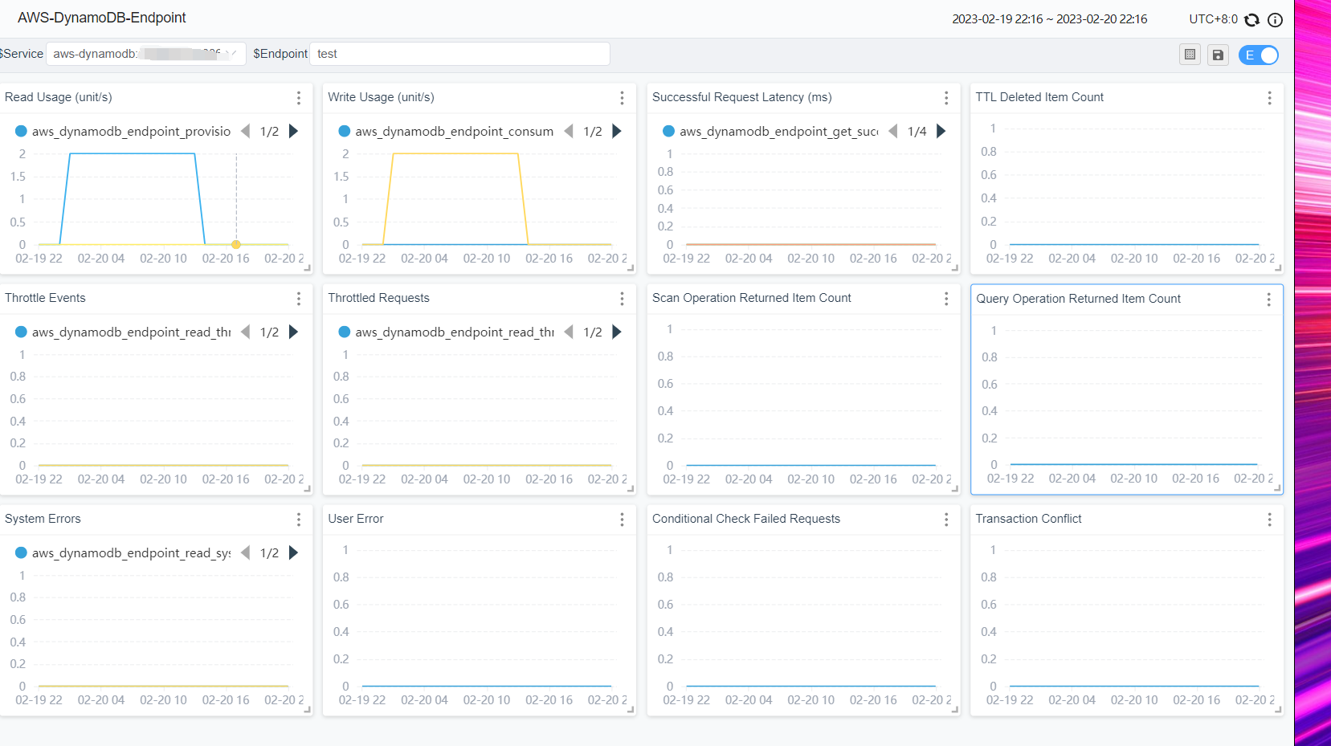Click the User Error panel title
The height and width of the screenshot is (746, 1331).
(356, 519)
